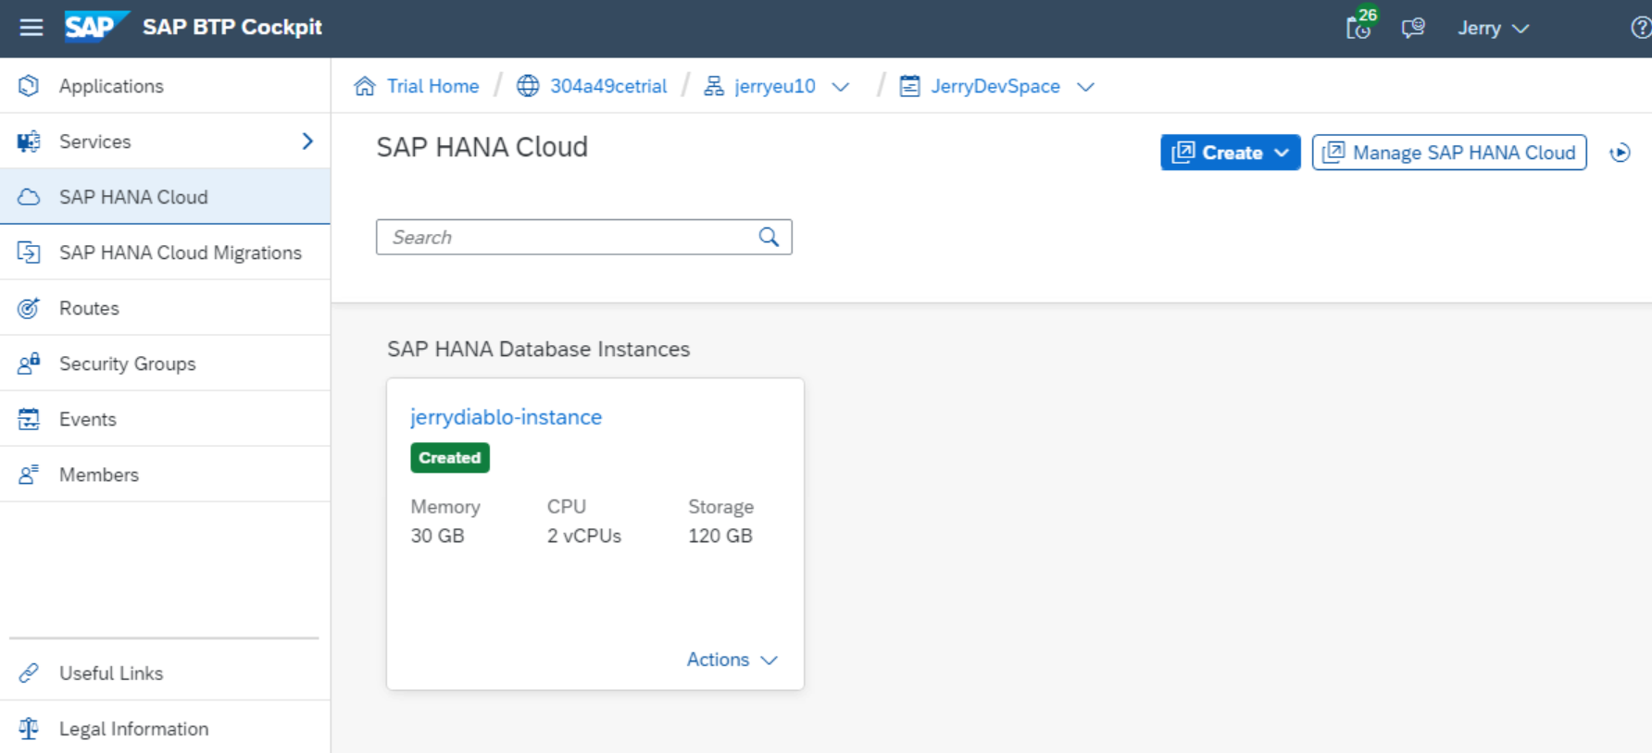
Task: Open the Create dropdown button
Action: 1230,153
